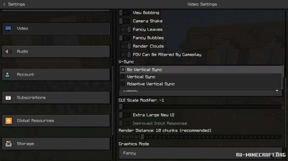Select No Vertical Sync option

click(x=144, y=70)
